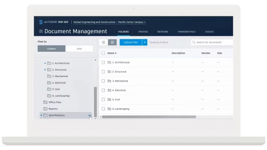Screen dimensions: 267x150
Task: Switch to list view layout
Action: click(112, 42)
